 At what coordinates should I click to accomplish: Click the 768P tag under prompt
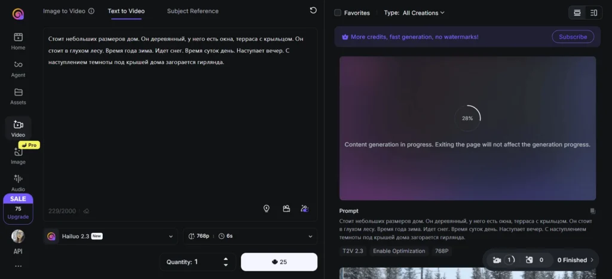pyautogui.click(x=442, y=251)
